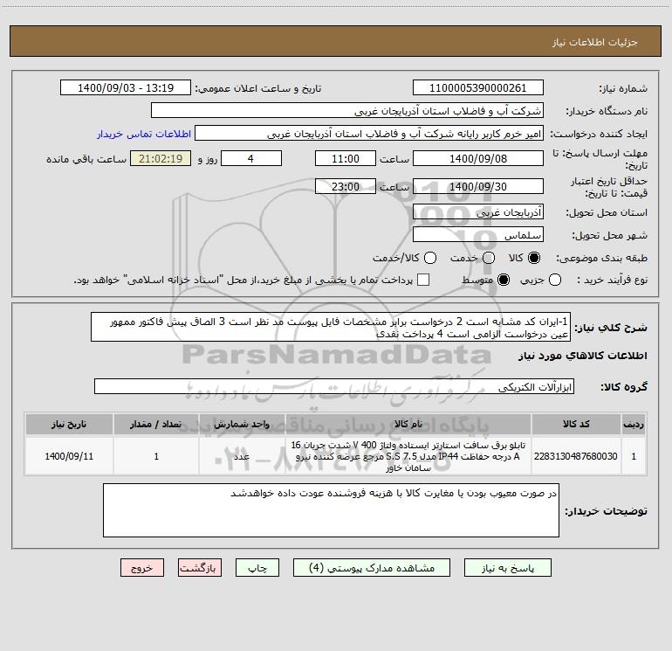This screenshot has width=672, height=651.
Task: Click the تابلو برق سافت استارتر item name
Action: click(408, 456)
